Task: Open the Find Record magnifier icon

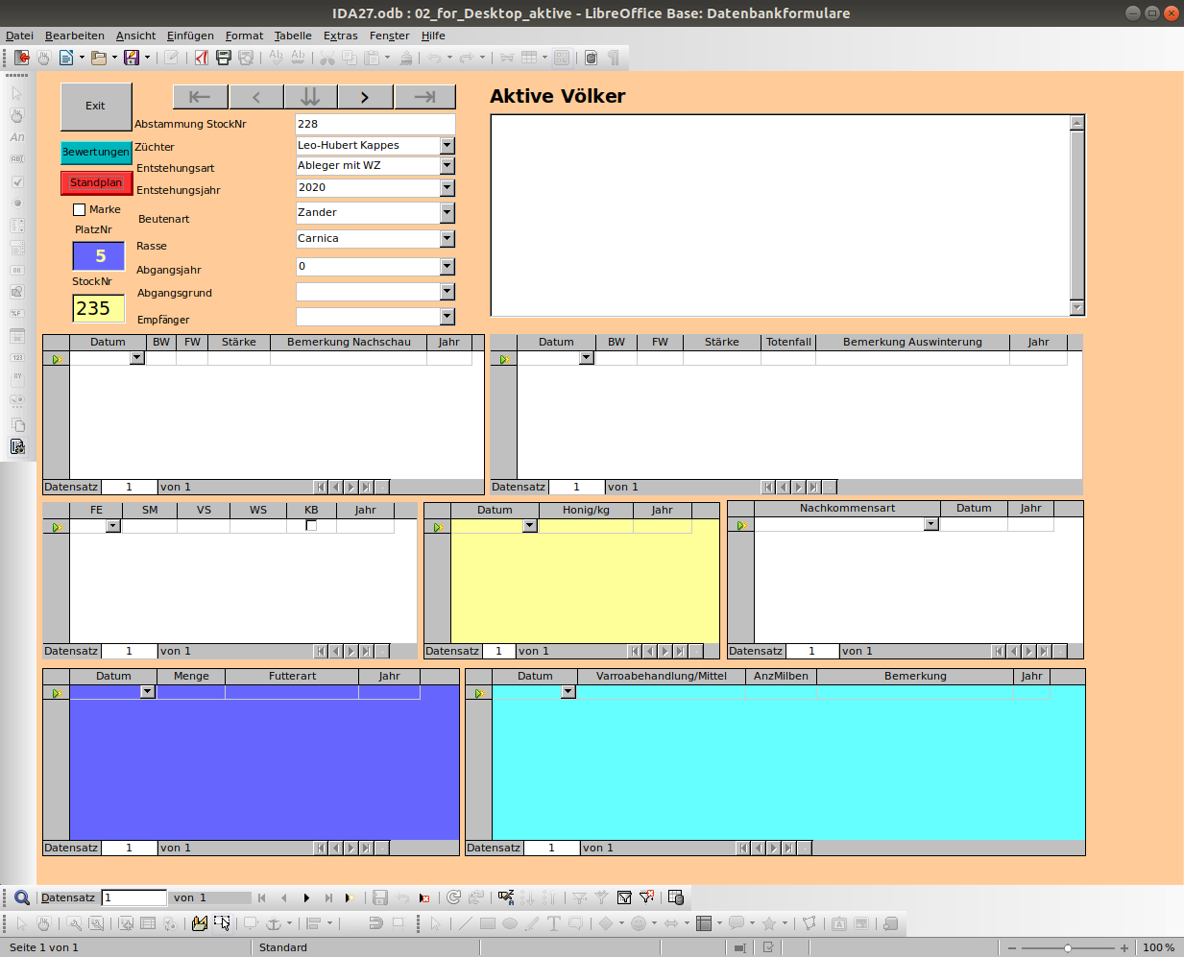Action: point(21,897)
